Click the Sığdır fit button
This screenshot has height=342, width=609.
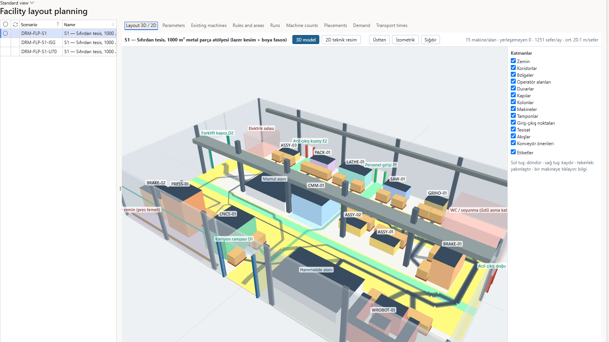coord(430,40)
